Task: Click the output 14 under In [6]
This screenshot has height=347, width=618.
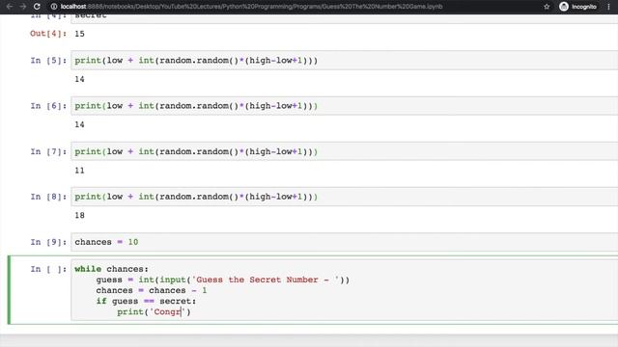Action: (79, 124)
